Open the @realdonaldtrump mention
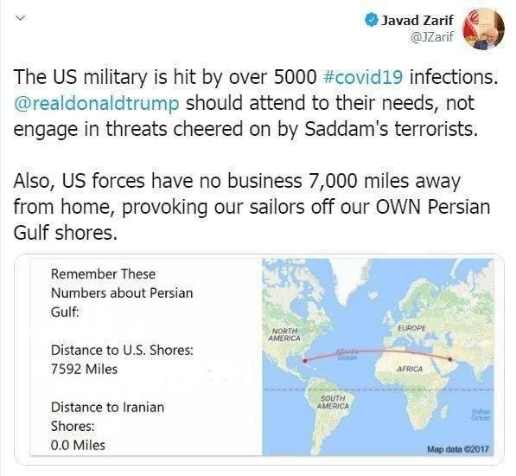The width and height of the screenshot is (516, 476). tap(97, 103)
